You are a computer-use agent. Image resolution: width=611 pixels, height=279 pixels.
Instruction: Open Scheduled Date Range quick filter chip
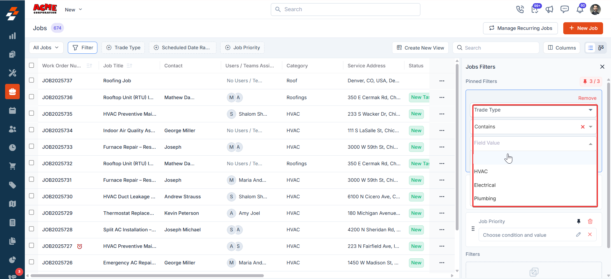(x=183, y=48)
